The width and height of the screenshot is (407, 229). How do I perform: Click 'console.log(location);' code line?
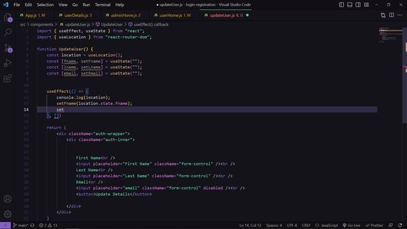pos(83,97)
